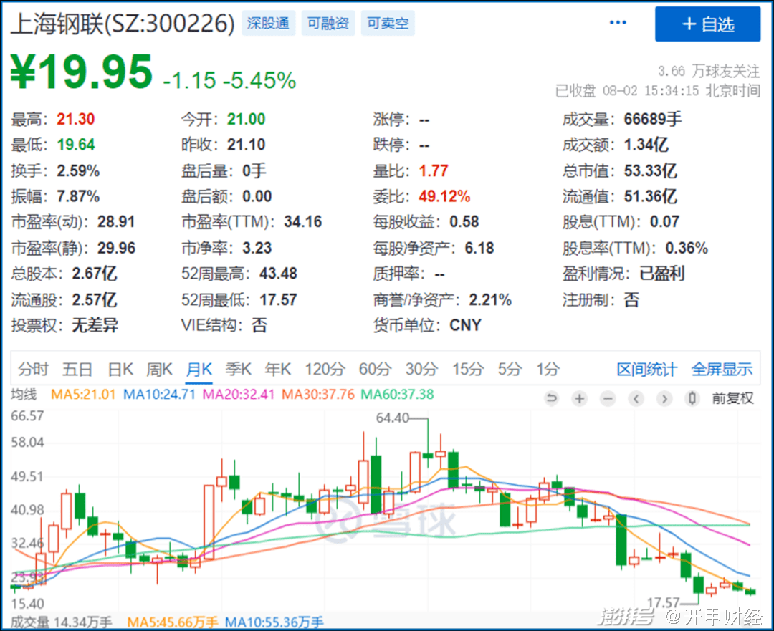The width and height of the screenshot is (774, 631).
Task: Open the 前复权 adjustment dropdown
Action: pyautogui.click(x=732, y=399)
